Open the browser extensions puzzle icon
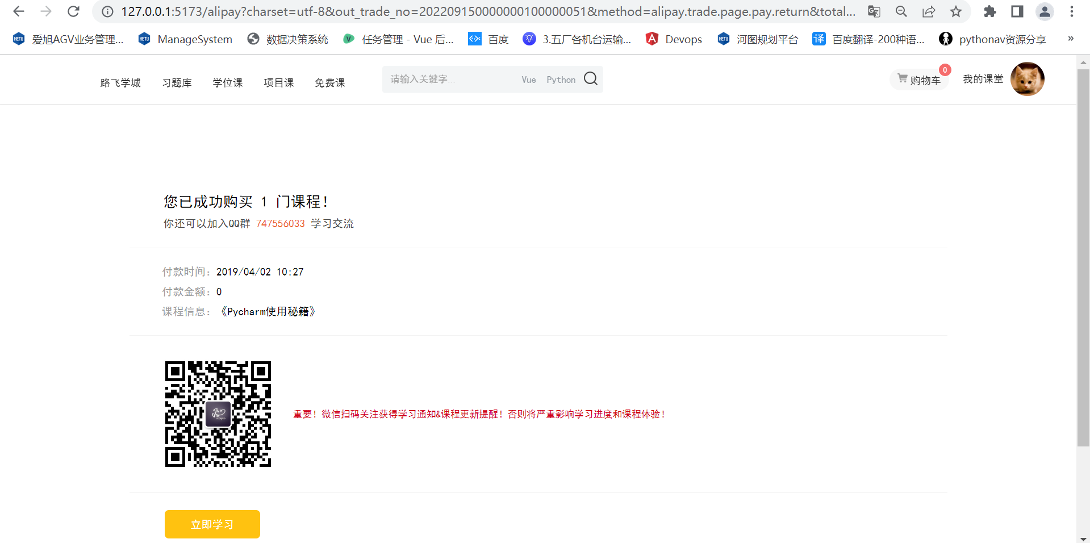Viewport: 1090px width, 543px height. (x=990, y=11)
